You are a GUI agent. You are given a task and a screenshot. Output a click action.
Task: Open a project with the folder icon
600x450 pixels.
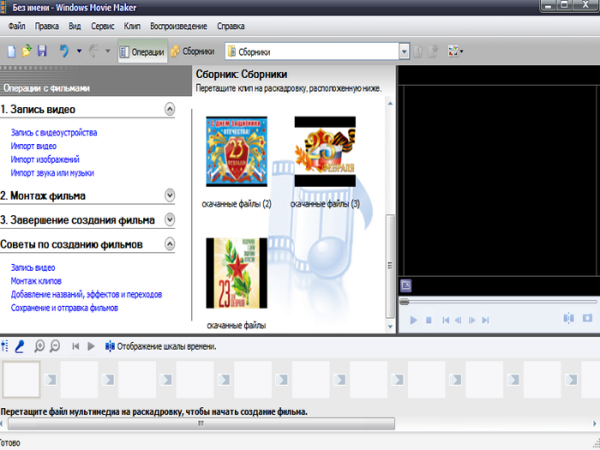coord(27,51)
